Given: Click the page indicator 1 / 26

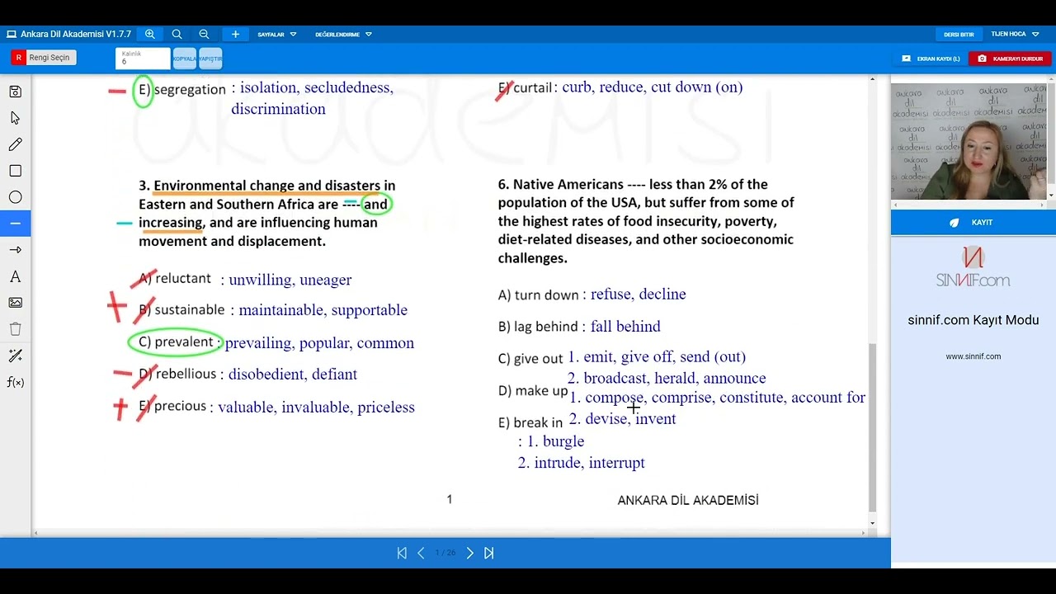Looking at the screenshot, I should coord(445,553).
